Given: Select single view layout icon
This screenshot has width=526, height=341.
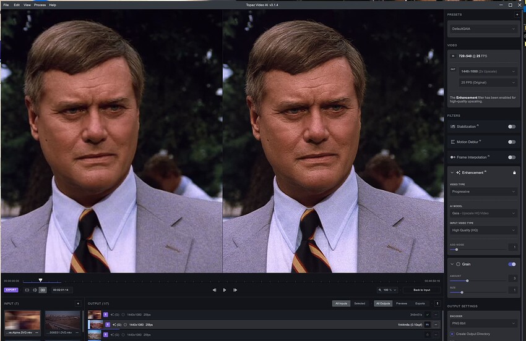Looking at the screenshot, I should tap(27, 290).
